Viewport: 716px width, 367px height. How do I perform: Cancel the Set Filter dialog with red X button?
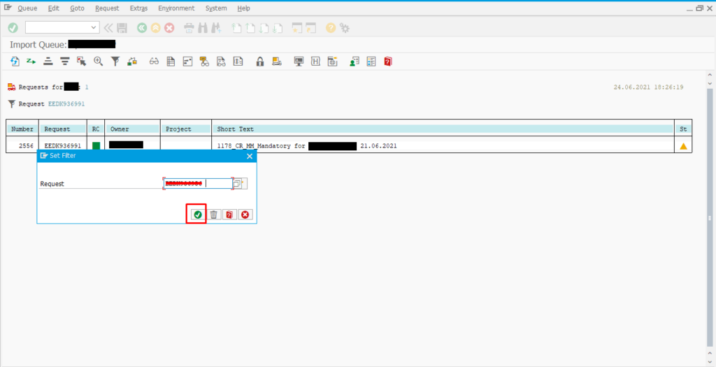(245, 215)
